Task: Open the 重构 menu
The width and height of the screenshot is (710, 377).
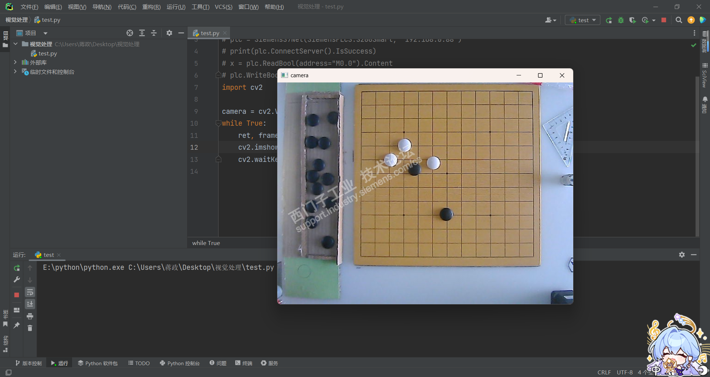Action: point(151,7)
